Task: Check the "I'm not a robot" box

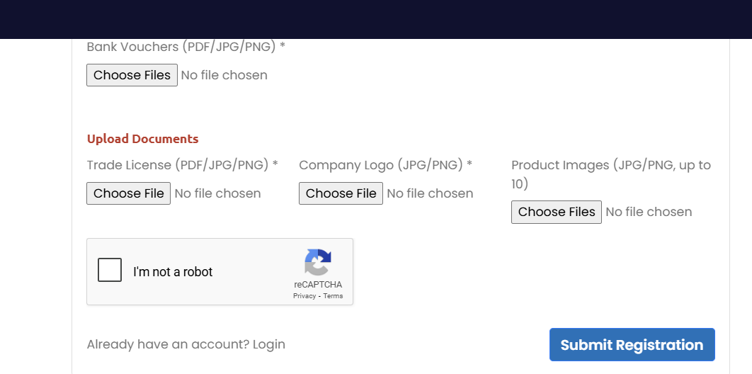Action: [x=110, y=270]
